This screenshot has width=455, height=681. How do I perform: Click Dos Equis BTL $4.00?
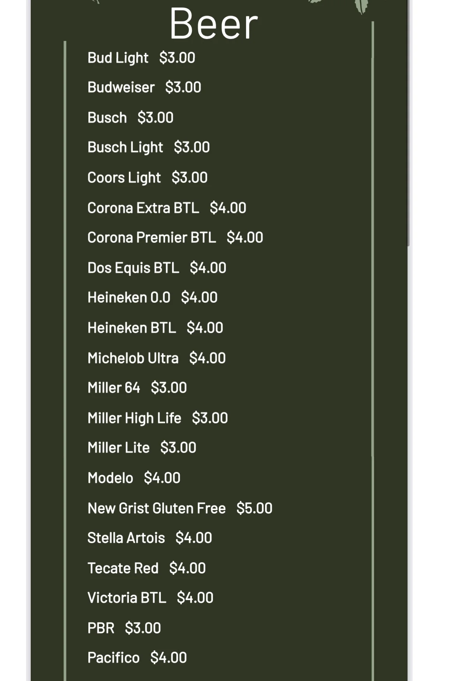pyautogui.click(x=157, y=268)
